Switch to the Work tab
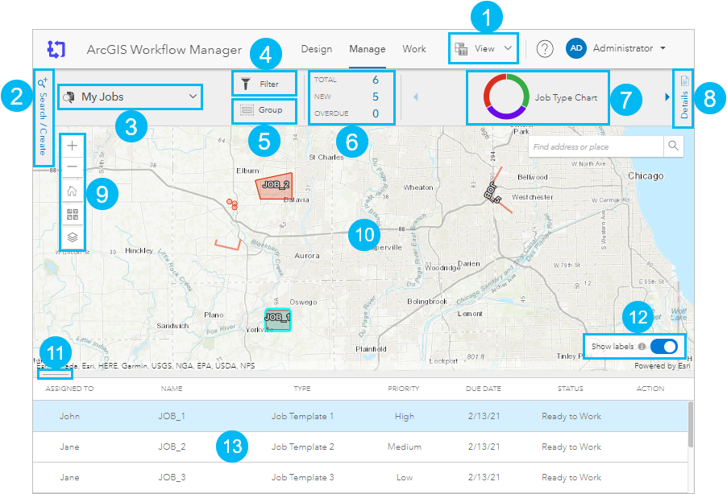 [x=414, y=48]
